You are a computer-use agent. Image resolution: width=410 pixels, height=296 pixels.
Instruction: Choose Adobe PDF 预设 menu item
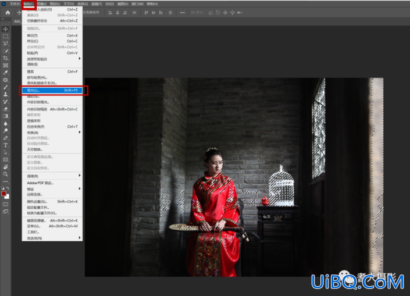[52, 183]
